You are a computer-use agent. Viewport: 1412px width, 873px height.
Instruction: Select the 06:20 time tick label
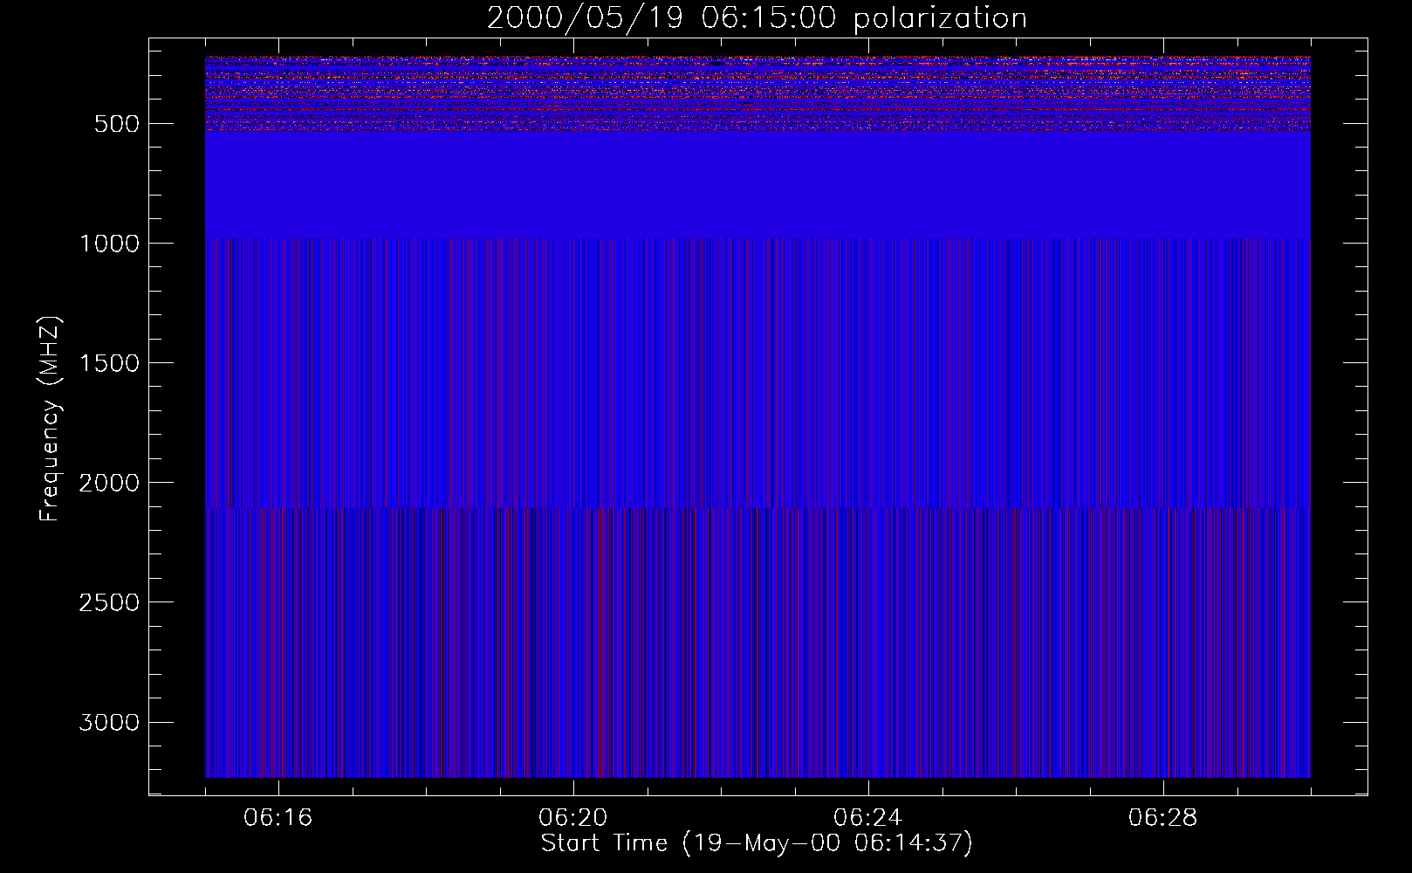573,818
